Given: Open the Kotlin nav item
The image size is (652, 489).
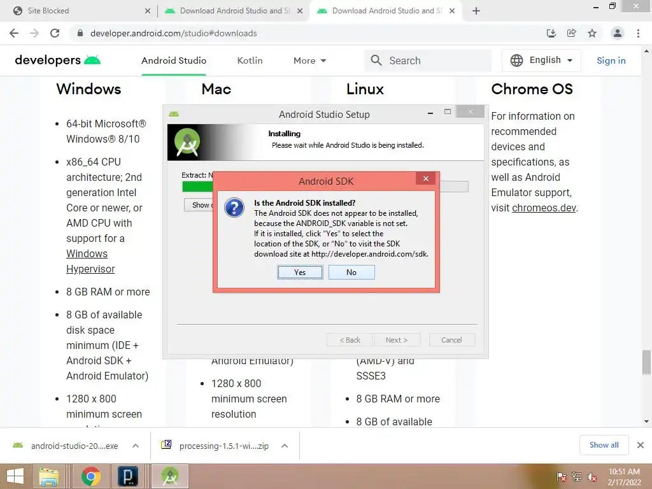Looking at the screenshot, I should coord(250,60).
